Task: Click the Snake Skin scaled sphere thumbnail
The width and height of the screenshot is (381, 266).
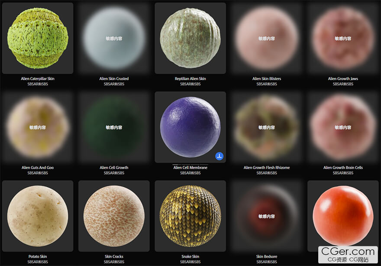Action: pyautogui.click(x=190, y=216)
